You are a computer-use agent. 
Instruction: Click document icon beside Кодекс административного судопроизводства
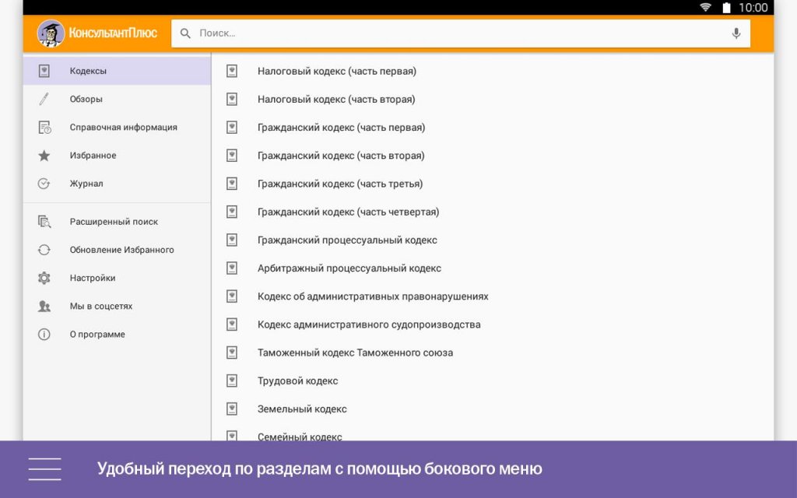[232, 324]
